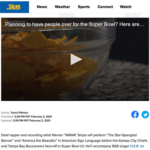Viewport: 150px width, 150px height.
Task: Click the video title about Super Bowl planning
Action: pyautogui.click(x=75, y=24)
